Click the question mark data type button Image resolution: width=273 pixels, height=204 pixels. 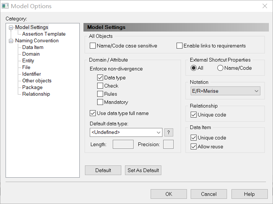coord(169,133)
